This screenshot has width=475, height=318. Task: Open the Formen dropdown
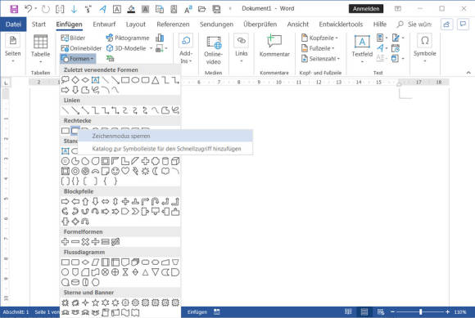78,59
